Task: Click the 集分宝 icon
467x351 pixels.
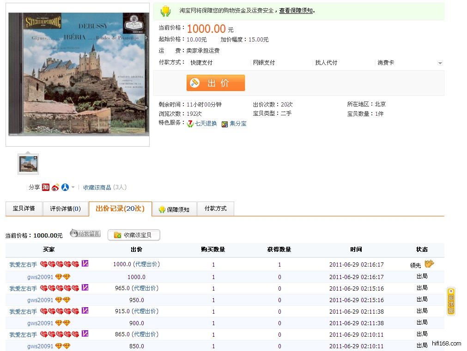Action: click(224, 124)
